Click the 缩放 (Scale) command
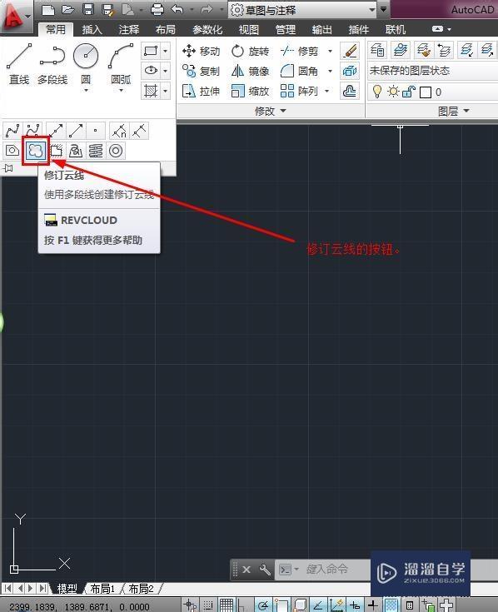This screenshot has height=612, width=498. (250, 92)
